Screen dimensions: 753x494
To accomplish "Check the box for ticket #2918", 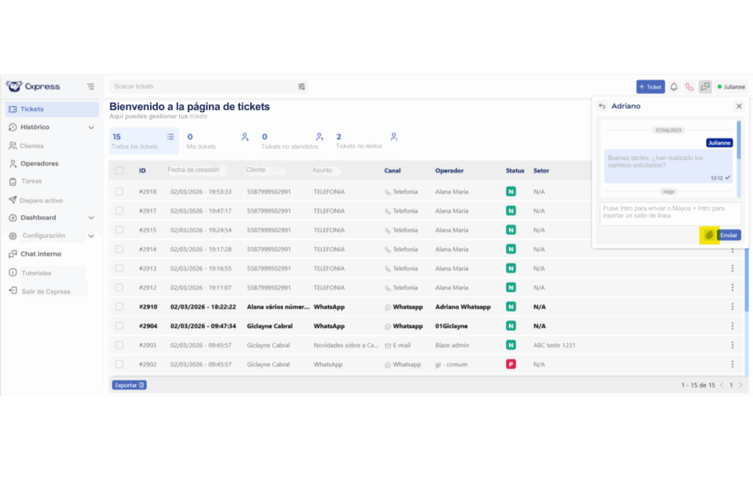I will click(119, 192).
